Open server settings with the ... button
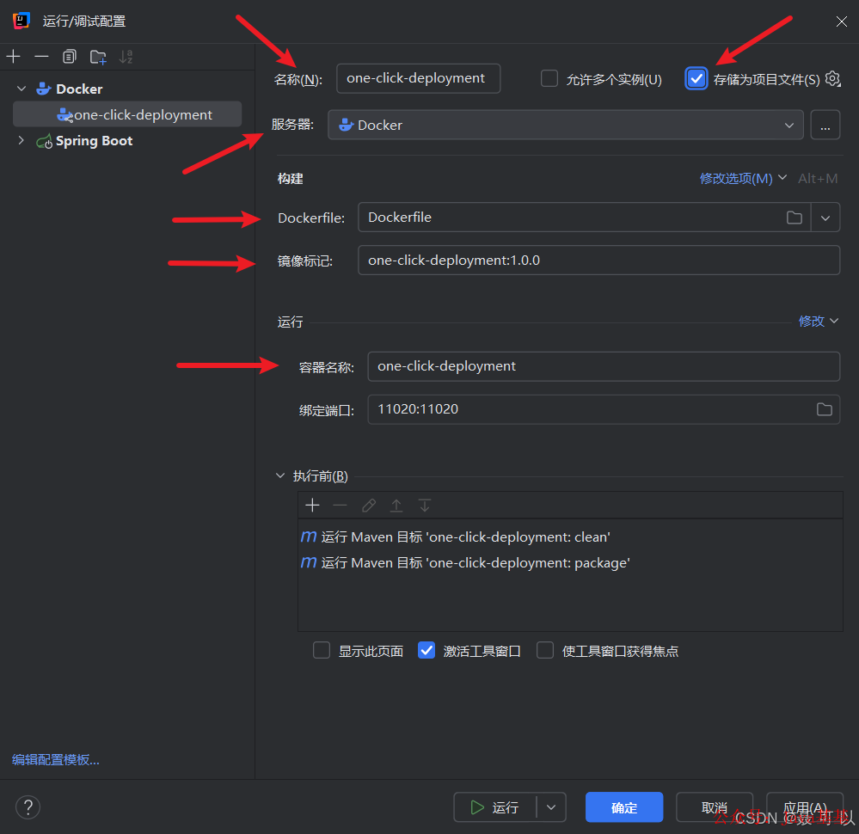Image resolution: width=859 pixels, height=834 pixels. 825,125
